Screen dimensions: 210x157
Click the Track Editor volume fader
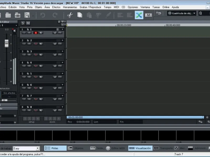7,43
